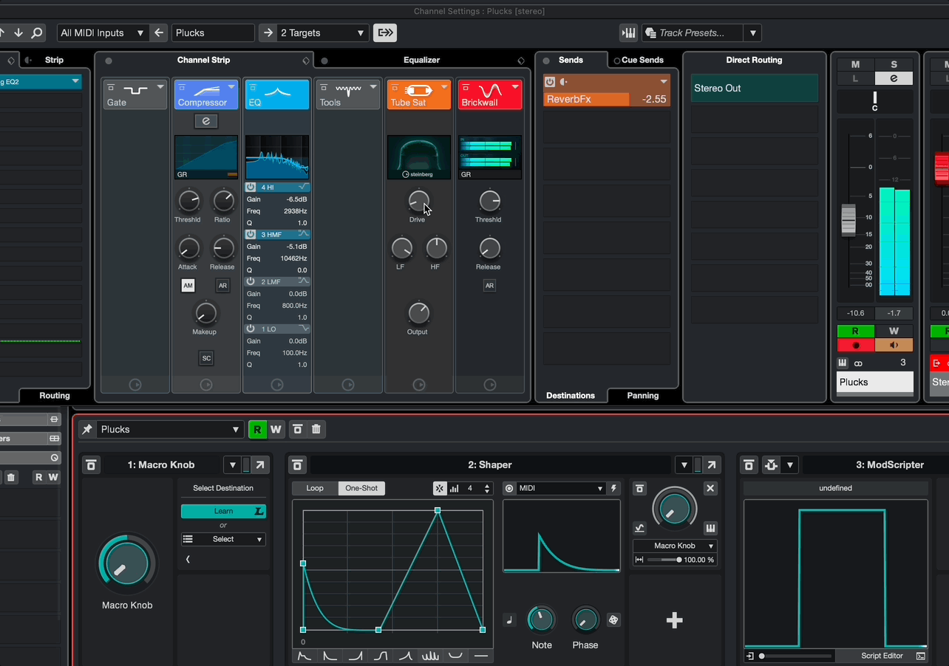Click the Stereo Out direct routing slot
This screenshot has height=666, width=949.
pyautogui.click(x=755, y=88)
